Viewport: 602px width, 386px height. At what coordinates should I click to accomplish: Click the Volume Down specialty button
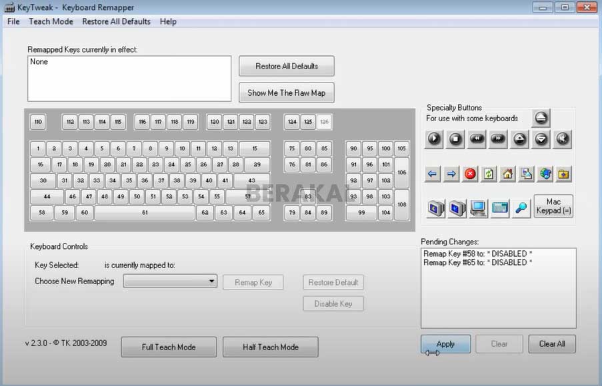541,139
